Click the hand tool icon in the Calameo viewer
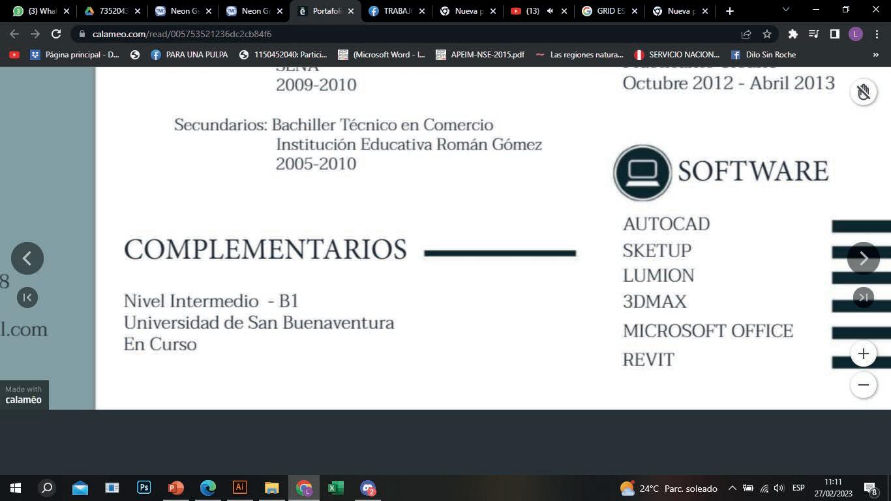Viewport: 891px width, 501px height. pyautogui.click(x=863, y=92)
